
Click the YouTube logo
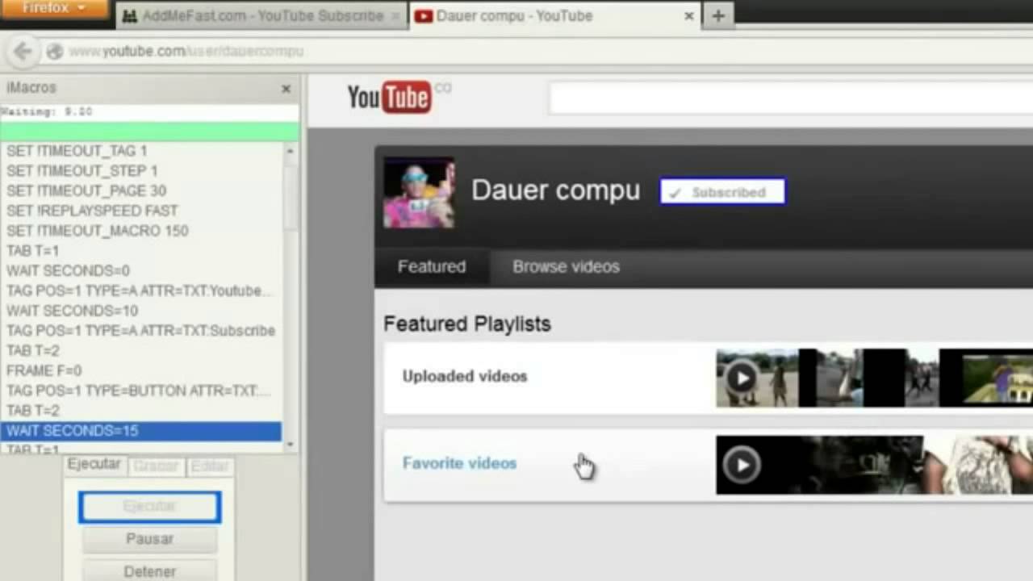pyautogui.click(x=389, y=97)
